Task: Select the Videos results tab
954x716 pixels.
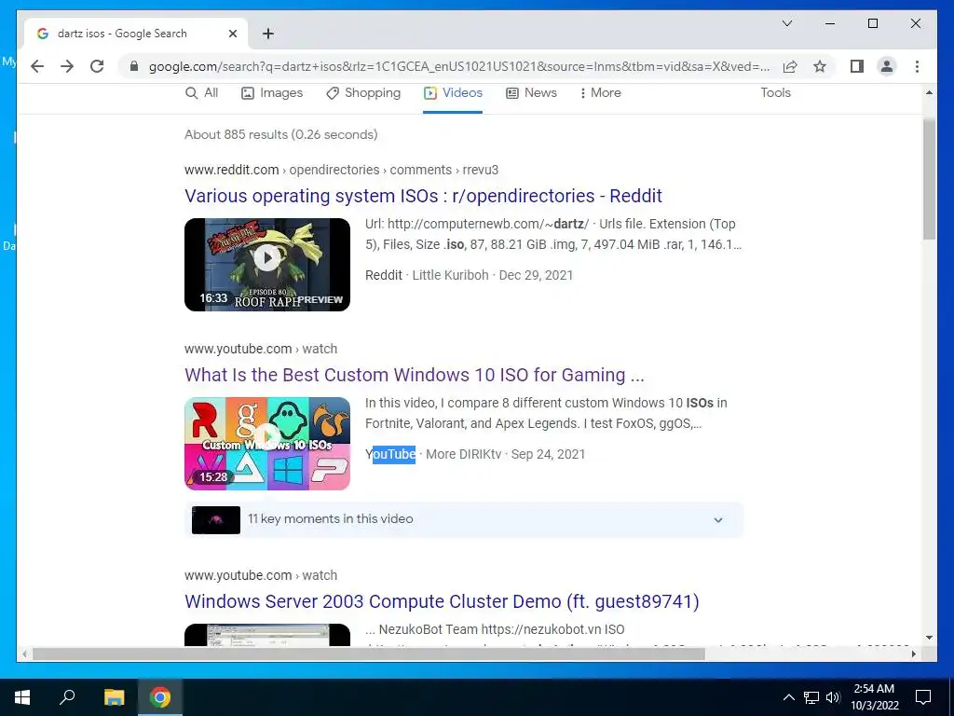Action: (454, 92)
